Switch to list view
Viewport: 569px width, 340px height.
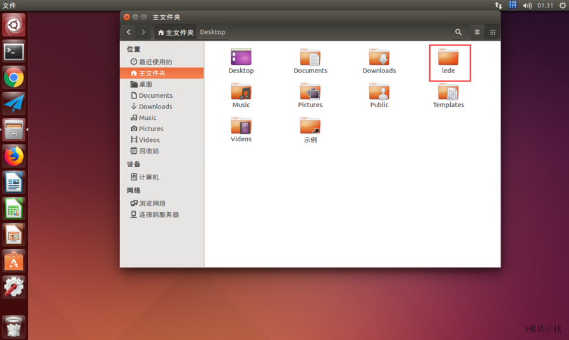(477, 32)
